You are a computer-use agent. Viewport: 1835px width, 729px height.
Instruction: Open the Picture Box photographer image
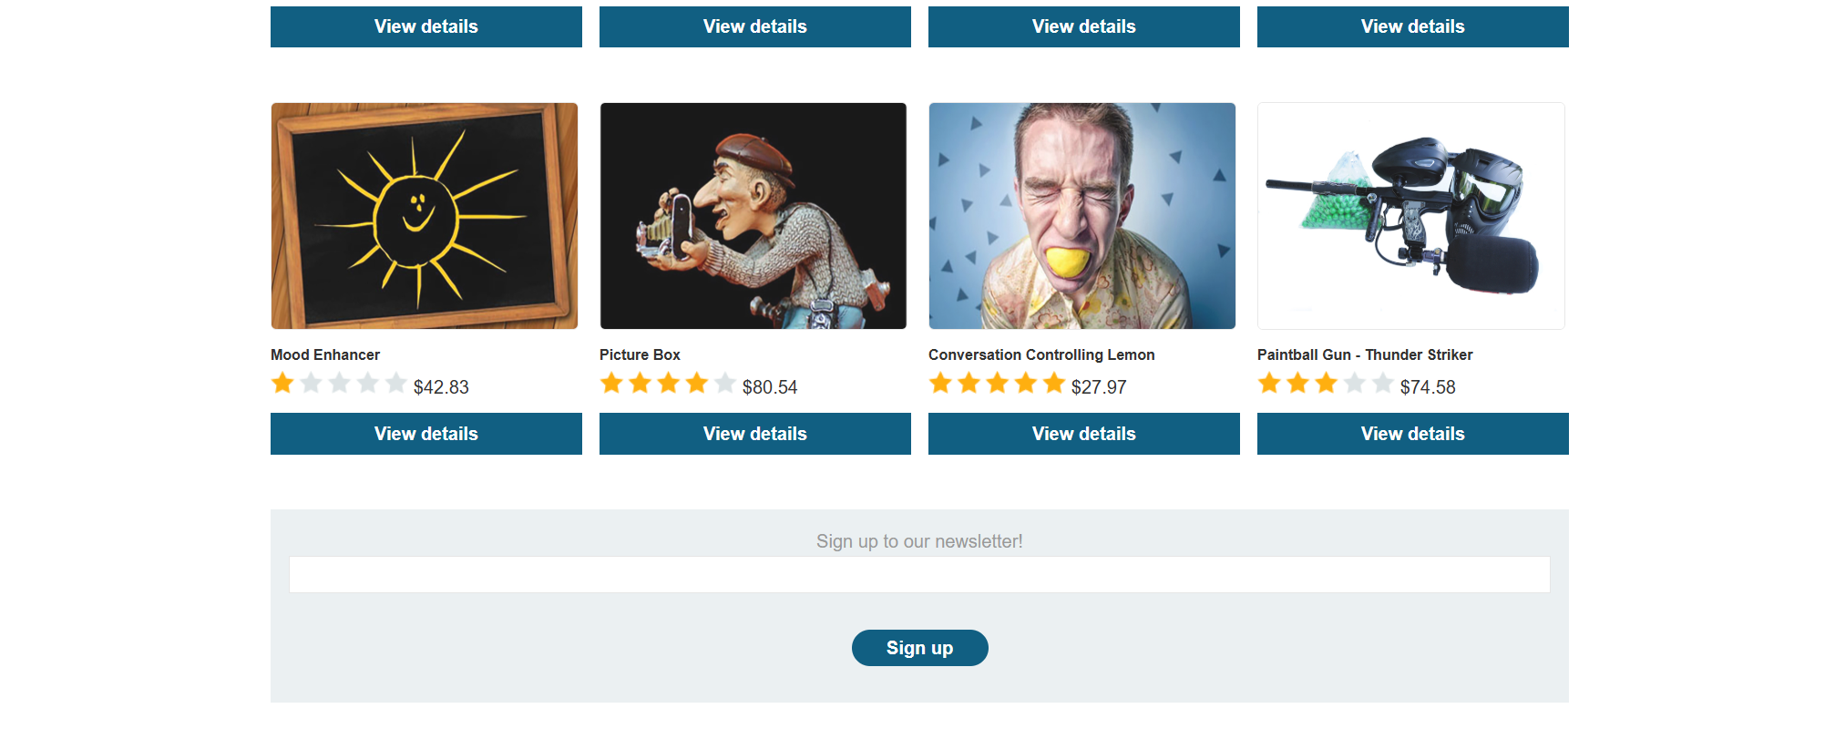753,216
